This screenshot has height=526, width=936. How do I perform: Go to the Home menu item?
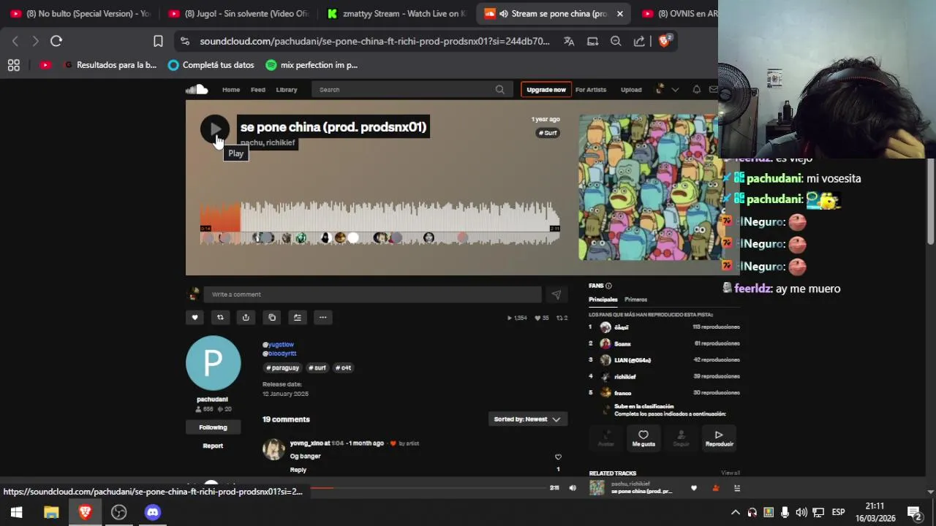pyautogui.click(x=231, y=90)
